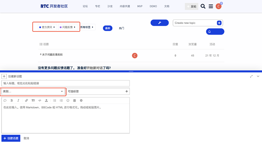Click 取消 to cancel the composer

pyautogui.click(x=27, y=138)
